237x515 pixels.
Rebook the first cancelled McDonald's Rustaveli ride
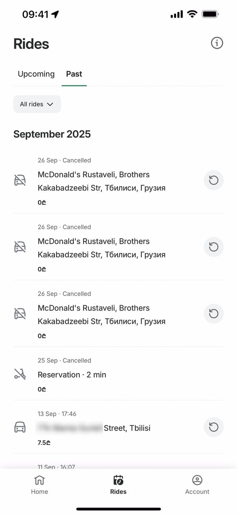(x=213, y=180)
